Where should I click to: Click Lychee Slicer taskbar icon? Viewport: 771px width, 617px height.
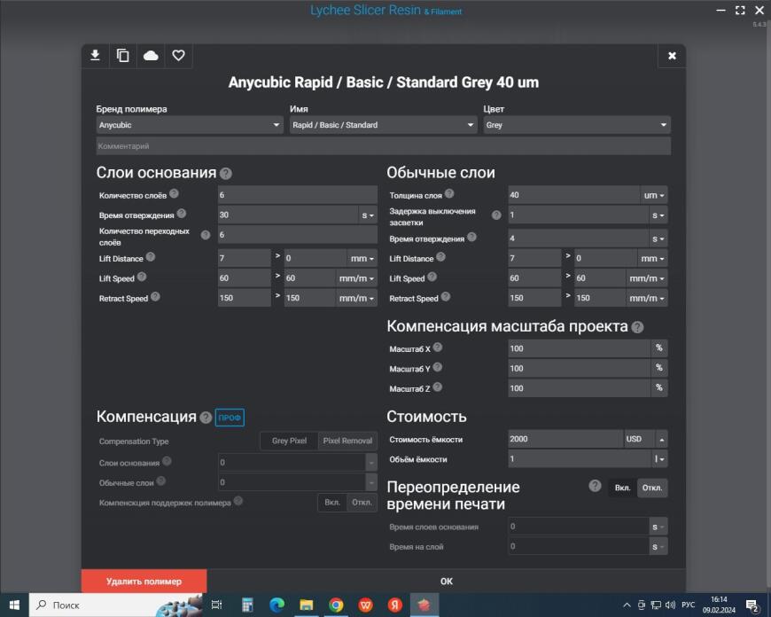[x=424, y=605]
